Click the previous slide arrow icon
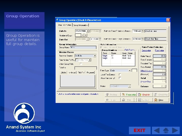Viewport: 182px width, 136px height. coord(157,130)
